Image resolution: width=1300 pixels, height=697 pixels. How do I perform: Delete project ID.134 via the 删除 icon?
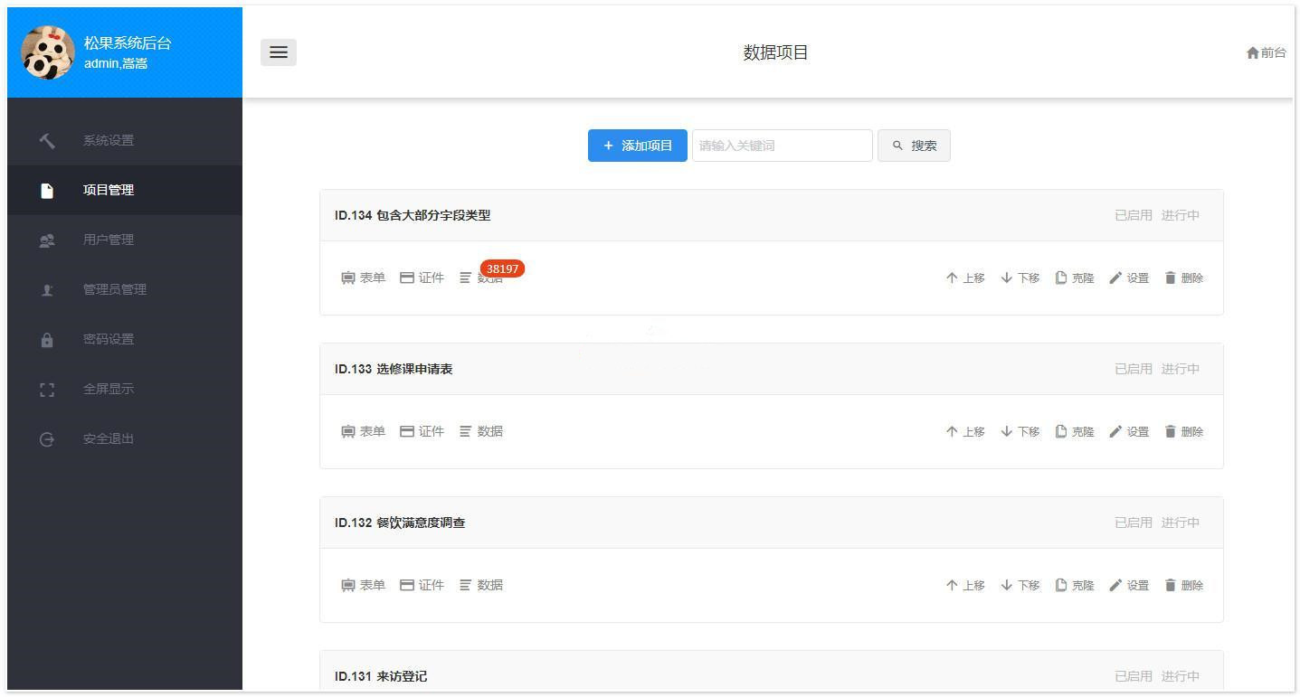click(1182, 278)
